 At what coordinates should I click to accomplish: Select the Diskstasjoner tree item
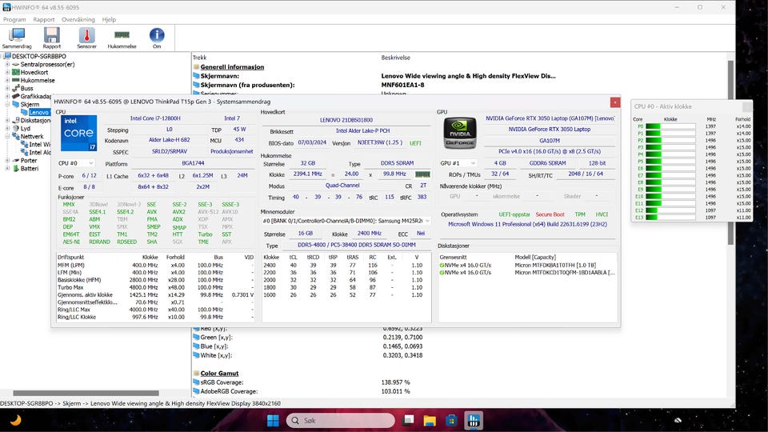[35, 121]
